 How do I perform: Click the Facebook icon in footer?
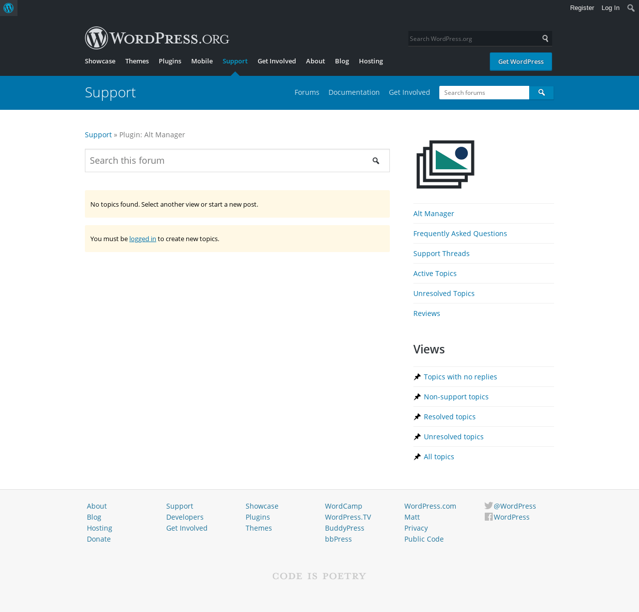489,517
